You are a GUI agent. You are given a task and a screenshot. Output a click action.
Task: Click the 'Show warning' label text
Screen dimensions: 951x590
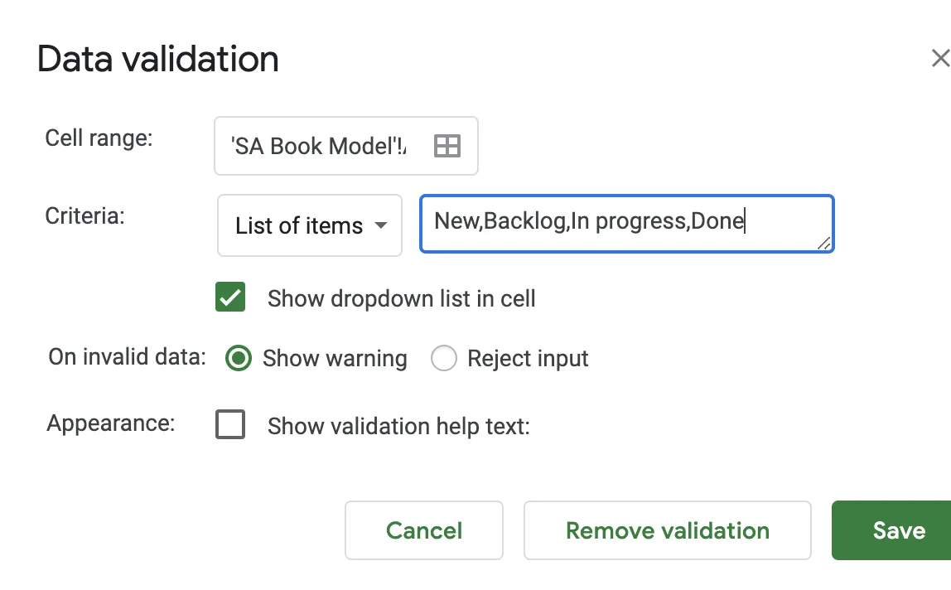click(335, 359)
